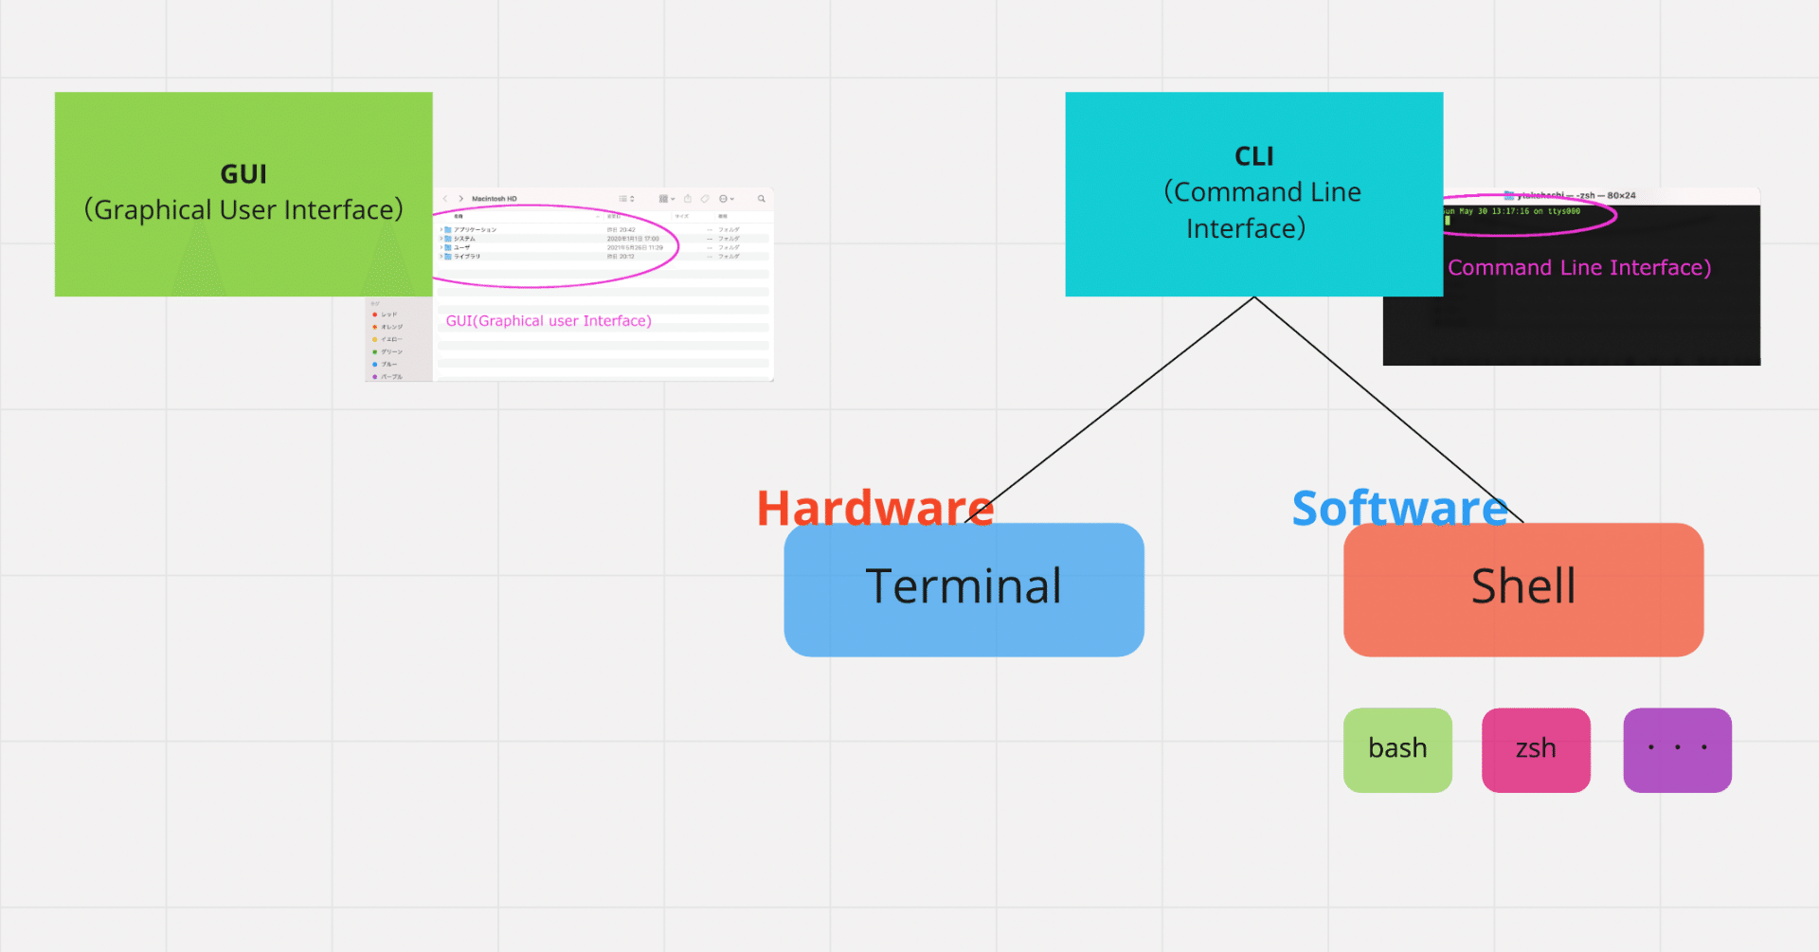Screen dimensions: 1819x952
Task: Select the purple box with three dots
Action: click(x=1677, y=750)
